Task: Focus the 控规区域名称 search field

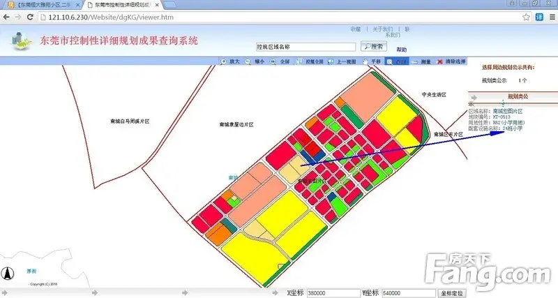Action: 306,47
